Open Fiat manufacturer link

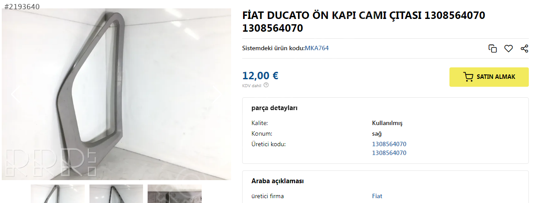click(x=377, y=196)
